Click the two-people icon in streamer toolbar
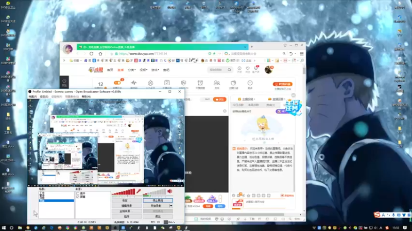 pos(217,83)
